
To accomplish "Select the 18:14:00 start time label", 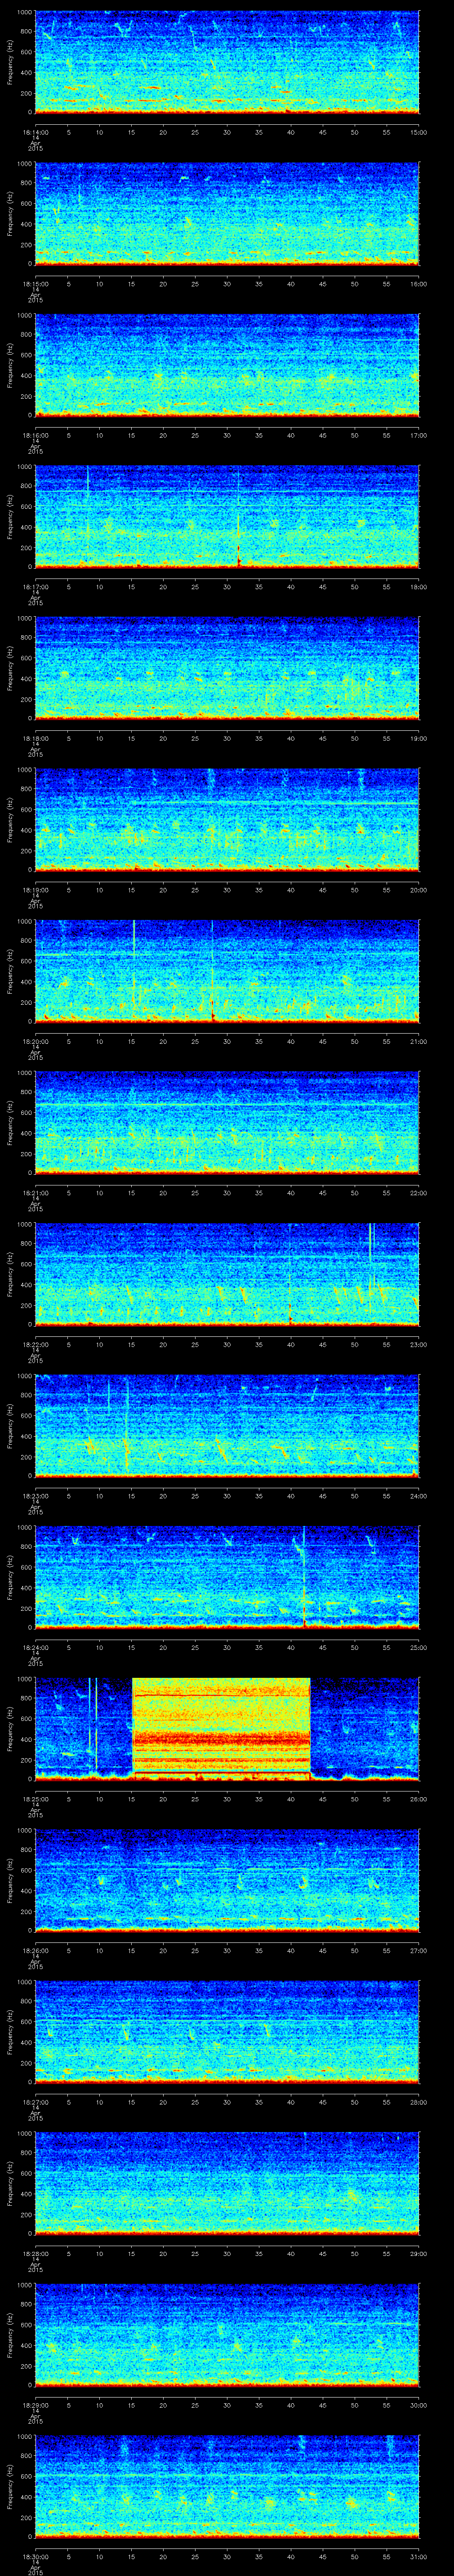I will click(35, 131).
